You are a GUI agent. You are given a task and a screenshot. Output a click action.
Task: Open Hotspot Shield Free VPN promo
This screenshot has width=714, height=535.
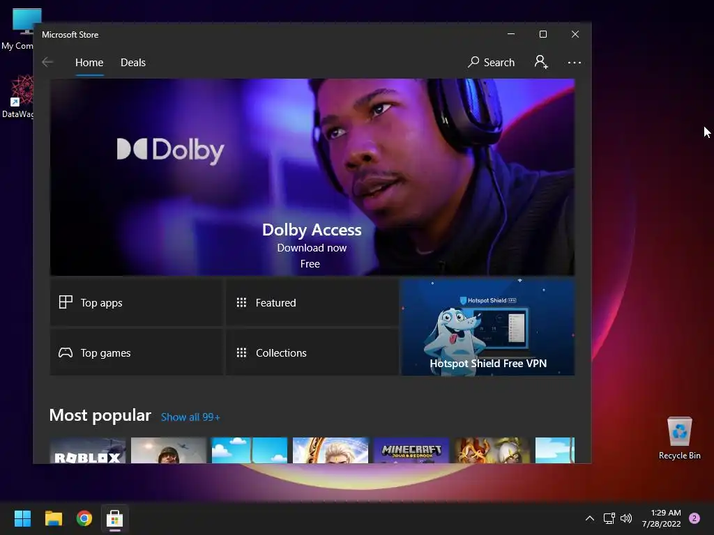pyautogui.click(x=487, y=327)
